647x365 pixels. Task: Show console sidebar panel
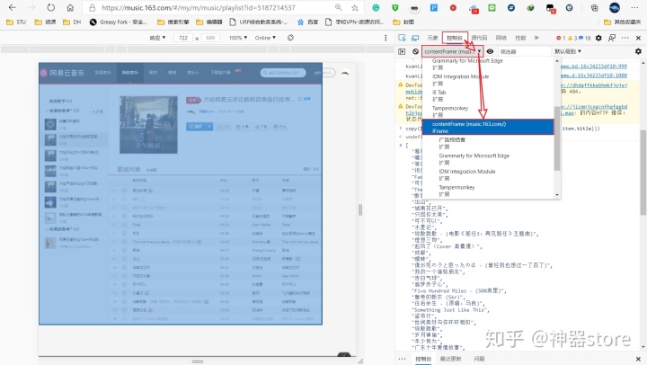[x=402, y=51]
